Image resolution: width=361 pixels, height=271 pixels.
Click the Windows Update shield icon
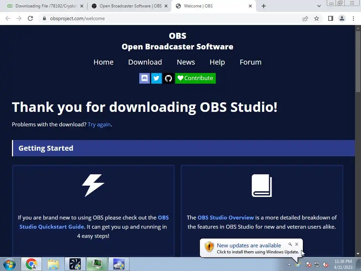(x=209, y=247)
